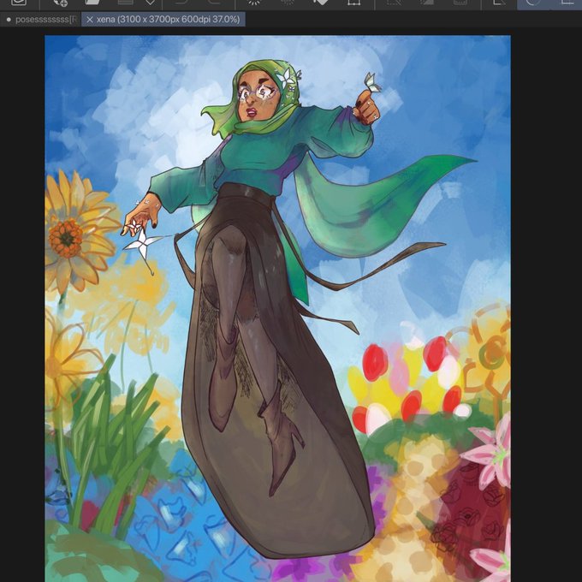Click the Clear (delete) spinner-like icon
582x582 pixels.
[254, 3]
